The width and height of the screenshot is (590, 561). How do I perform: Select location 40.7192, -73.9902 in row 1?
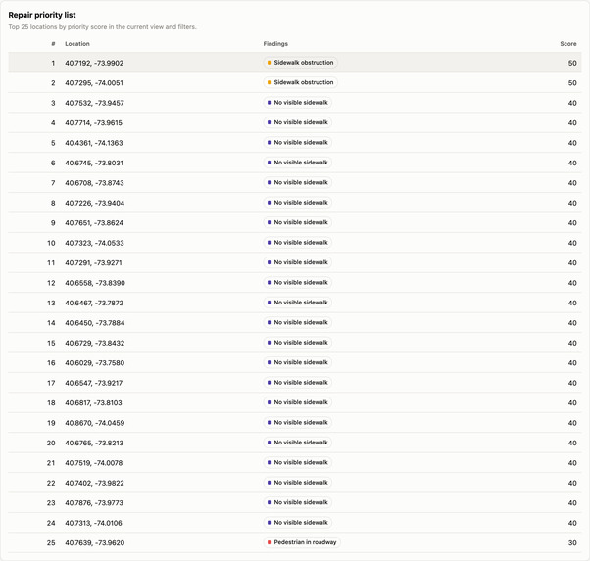(94, 63)
